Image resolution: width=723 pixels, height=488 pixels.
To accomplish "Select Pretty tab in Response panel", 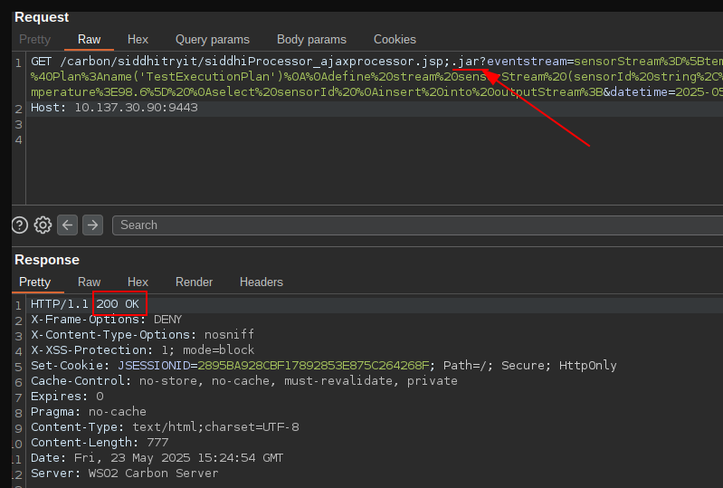I will 35,282.
